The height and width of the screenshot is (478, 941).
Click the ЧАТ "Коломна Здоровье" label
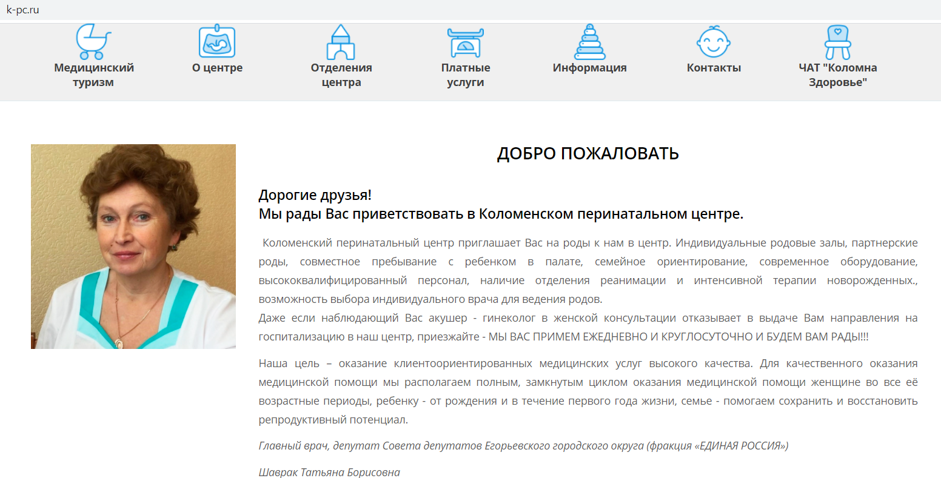click(838, 74)
